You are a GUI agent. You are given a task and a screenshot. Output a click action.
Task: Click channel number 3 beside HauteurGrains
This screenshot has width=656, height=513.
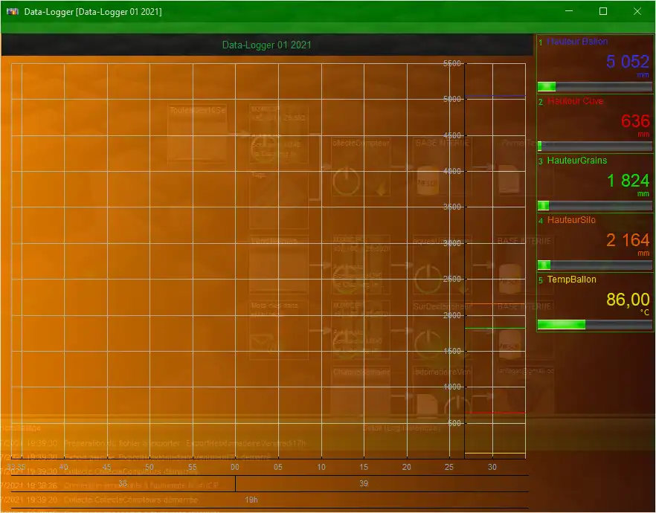point(541,161)
